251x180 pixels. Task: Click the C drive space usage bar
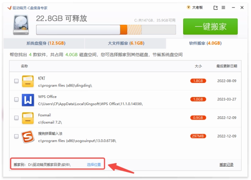coord(106,29)
